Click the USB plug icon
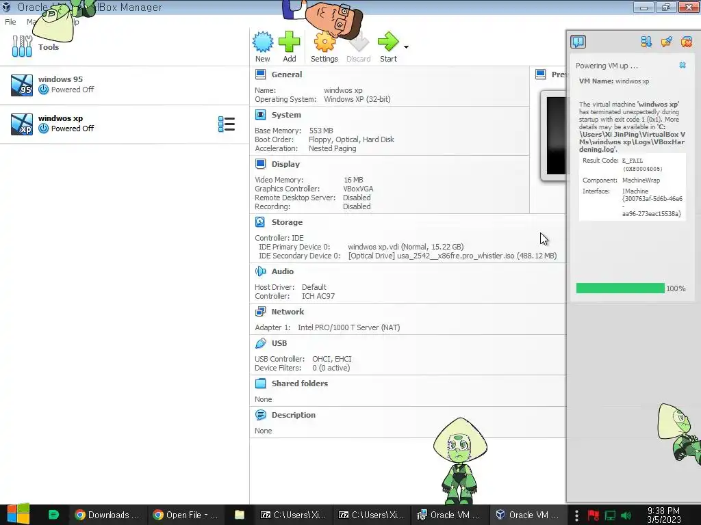The height and width of the screenshot is (525, 701). click(261, 343)
